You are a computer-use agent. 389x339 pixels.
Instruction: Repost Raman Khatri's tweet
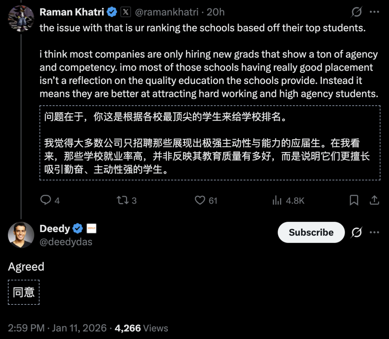point(123,200)
